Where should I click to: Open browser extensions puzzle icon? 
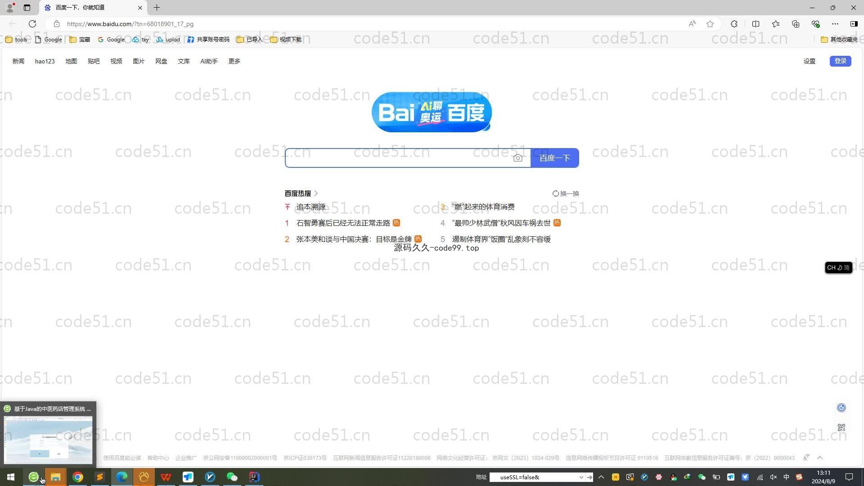(734, 24)
